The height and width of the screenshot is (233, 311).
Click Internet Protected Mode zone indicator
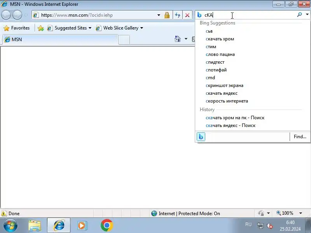click(x=185, y=214)
